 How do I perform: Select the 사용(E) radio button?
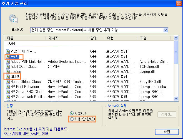(x=72, y=113)
